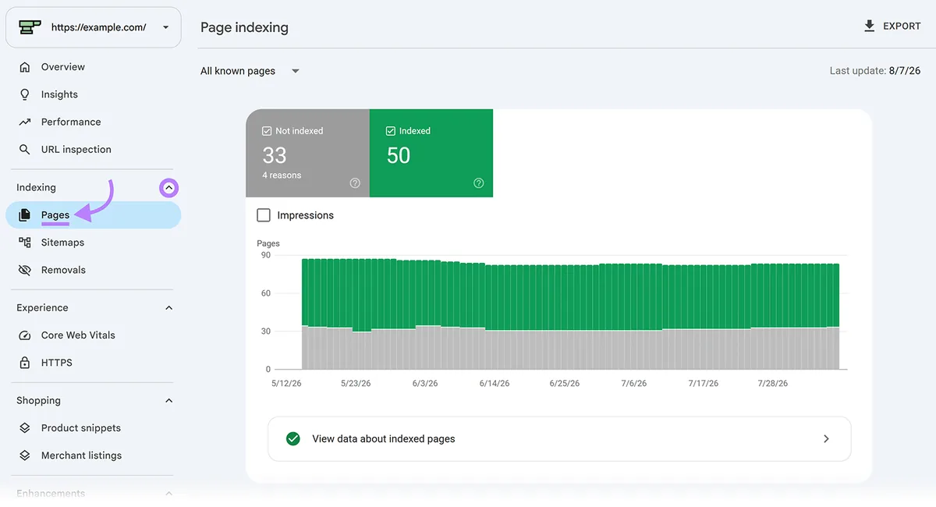This screenshot has height=507, width=936.
Task: Click the Removals crossed-eye icon
Action: (25, 270)
